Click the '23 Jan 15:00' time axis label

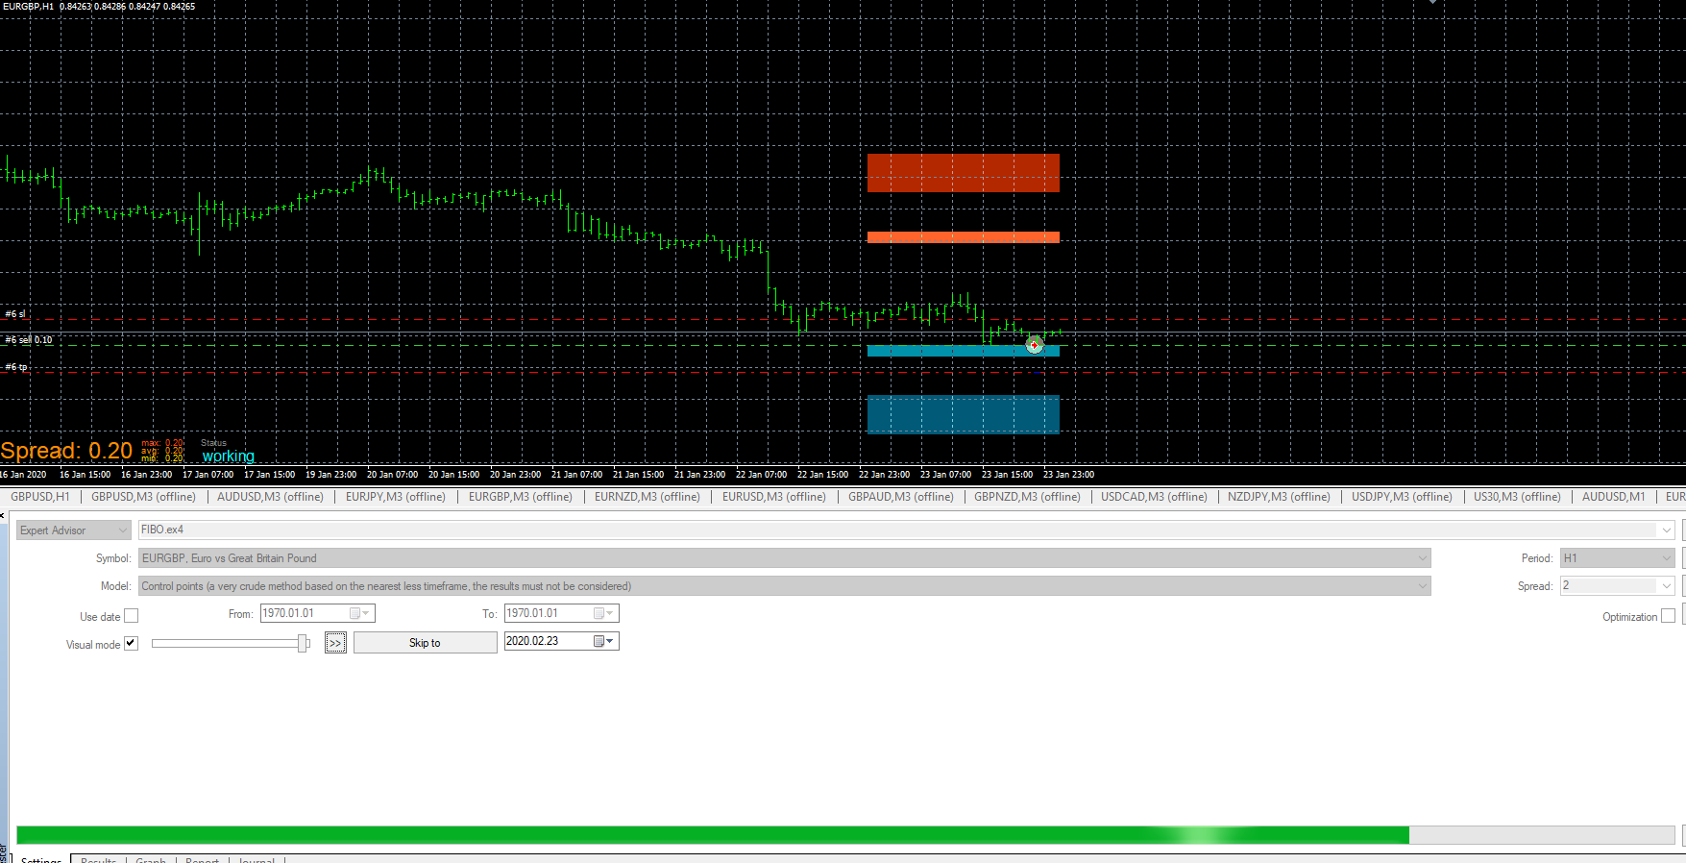click(1007, 475)
